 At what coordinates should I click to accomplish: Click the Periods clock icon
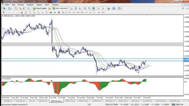coord(113,9)
